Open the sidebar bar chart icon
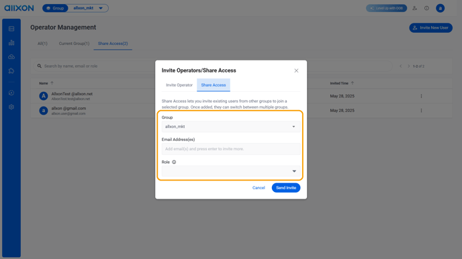 [11, 43]
